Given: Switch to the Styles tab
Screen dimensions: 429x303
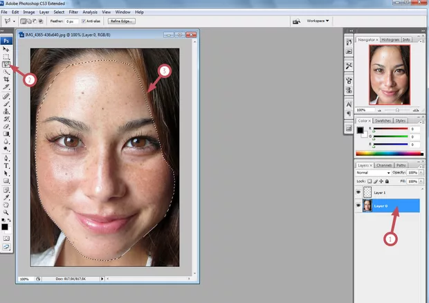Looking at the screenshot, I should 400,120.
